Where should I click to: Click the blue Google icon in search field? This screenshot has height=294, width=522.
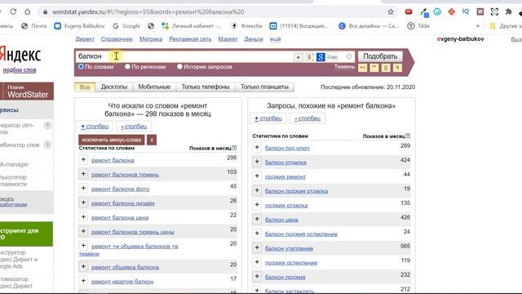tap(321, 57)
